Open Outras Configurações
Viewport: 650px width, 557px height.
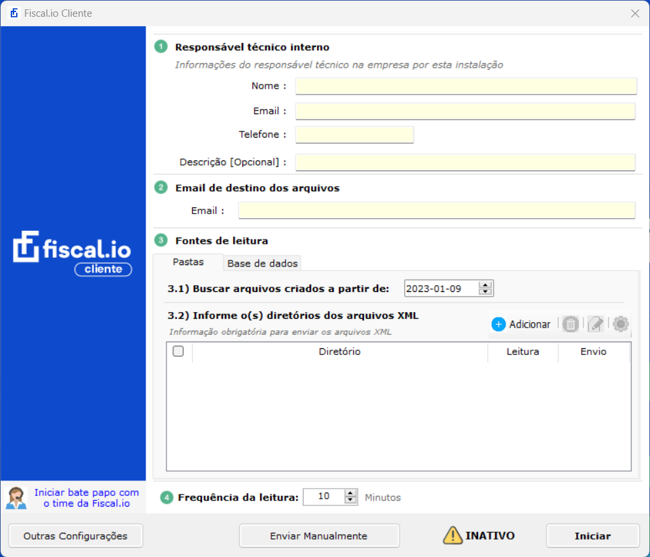(x=75, y=536)
